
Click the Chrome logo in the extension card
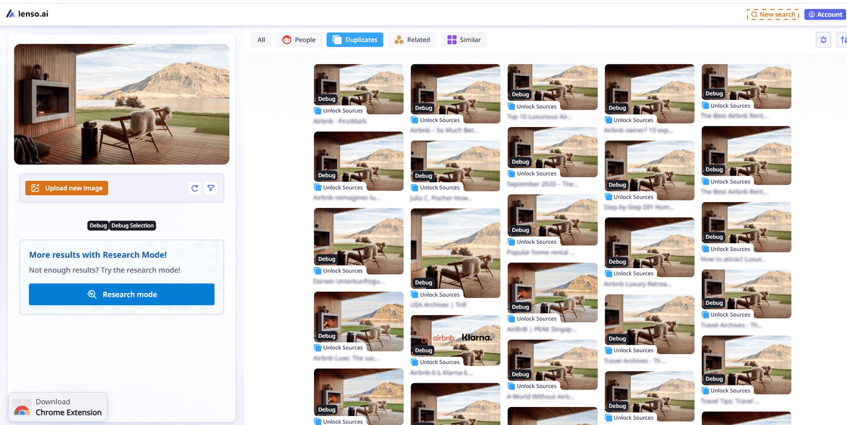pyautogui.click(x=21, y=406)
